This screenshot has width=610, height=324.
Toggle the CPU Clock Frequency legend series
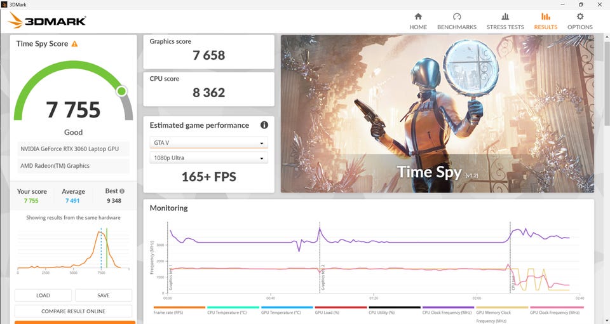(448, 310)
